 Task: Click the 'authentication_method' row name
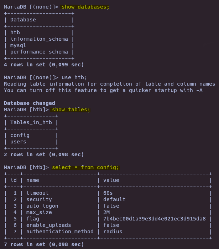tap(60, 232)
